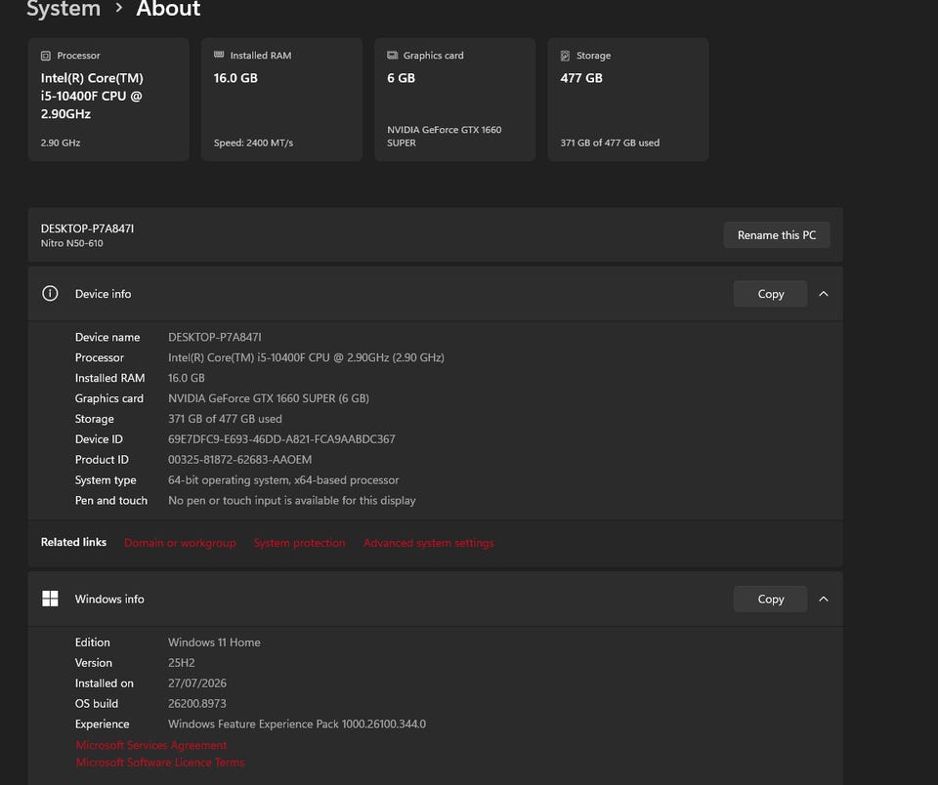
Task: Click Speed: 2400 MT/s text
Action: (254, 143)
